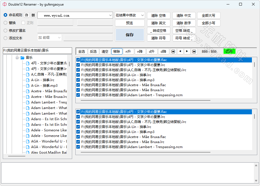Go to previous file using the ◀ arrow
260x186 pixels.
180,51
